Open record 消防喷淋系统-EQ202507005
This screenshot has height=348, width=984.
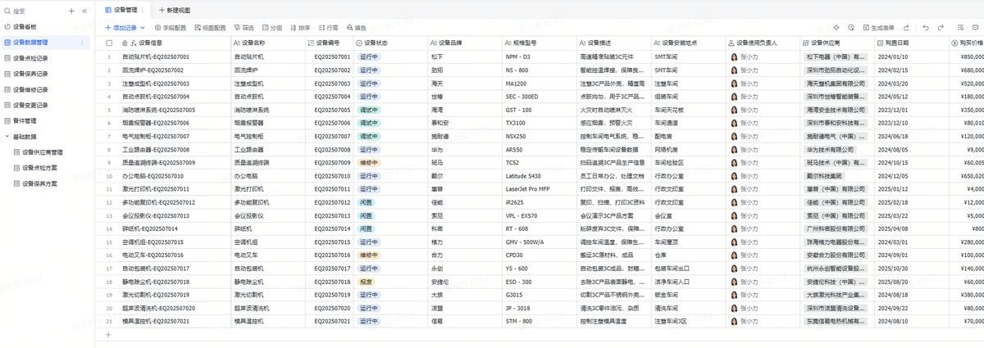click(x=159, y=110)
